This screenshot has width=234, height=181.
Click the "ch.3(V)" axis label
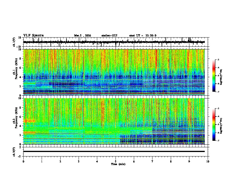(x=14, y=152)
